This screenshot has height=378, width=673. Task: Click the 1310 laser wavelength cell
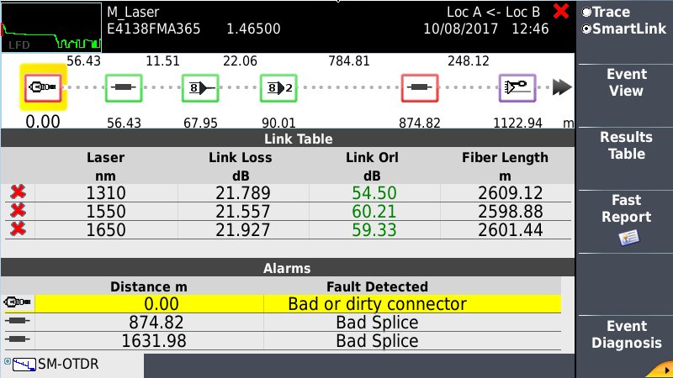[106, 193]
